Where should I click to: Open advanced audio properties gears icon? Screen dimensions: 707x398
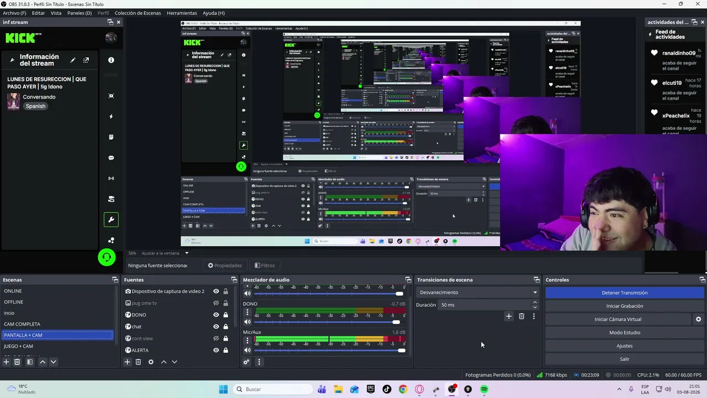[x=247, y=362]
